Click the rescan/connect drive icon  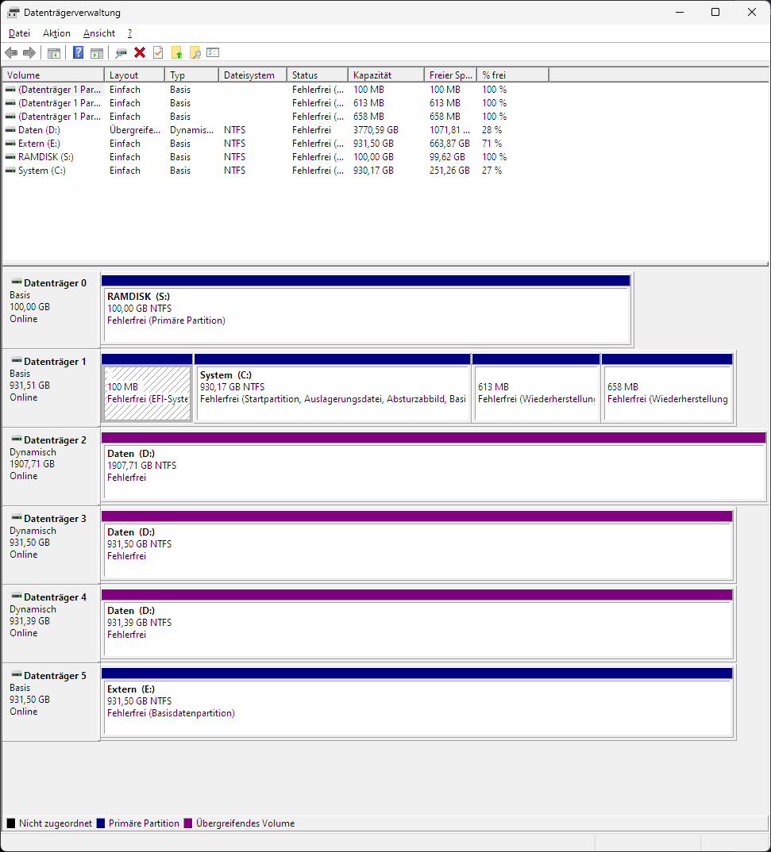pyautogui.click(x=121, y=52)
